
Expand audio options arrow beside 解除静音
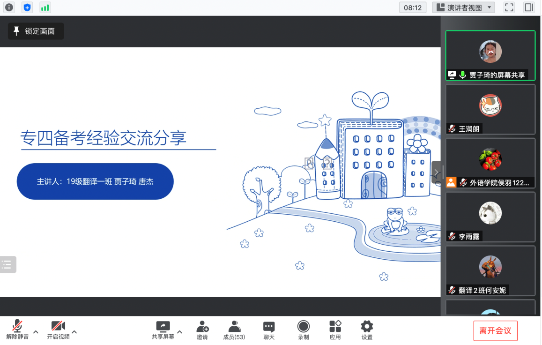pos(36,332)
